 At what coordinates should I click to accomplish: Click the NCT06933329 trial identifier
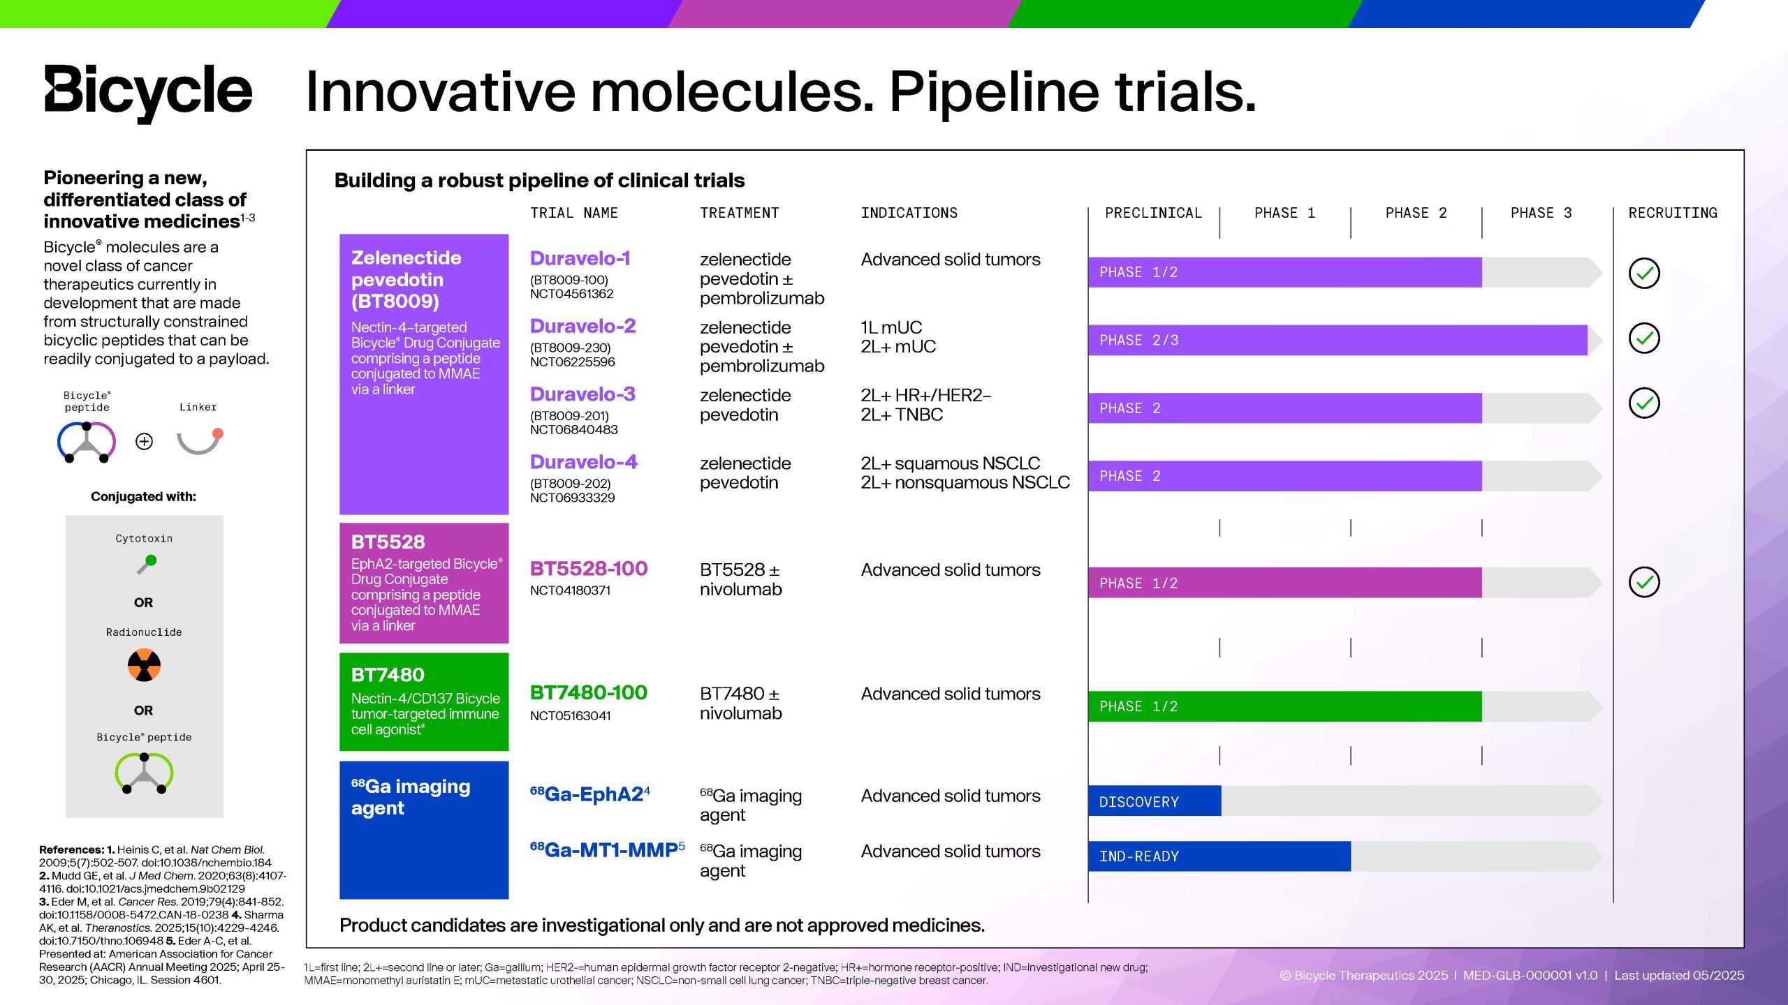pos(572,498)
